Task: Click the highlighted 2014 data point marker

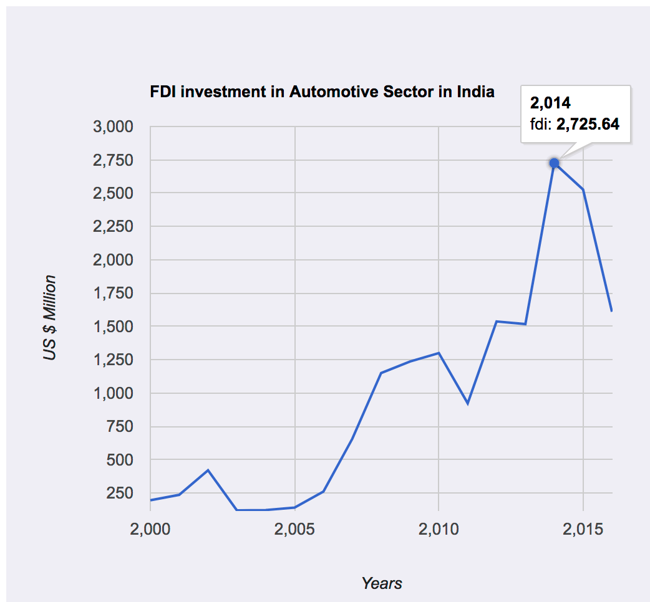Action: [x=554, y=163]
